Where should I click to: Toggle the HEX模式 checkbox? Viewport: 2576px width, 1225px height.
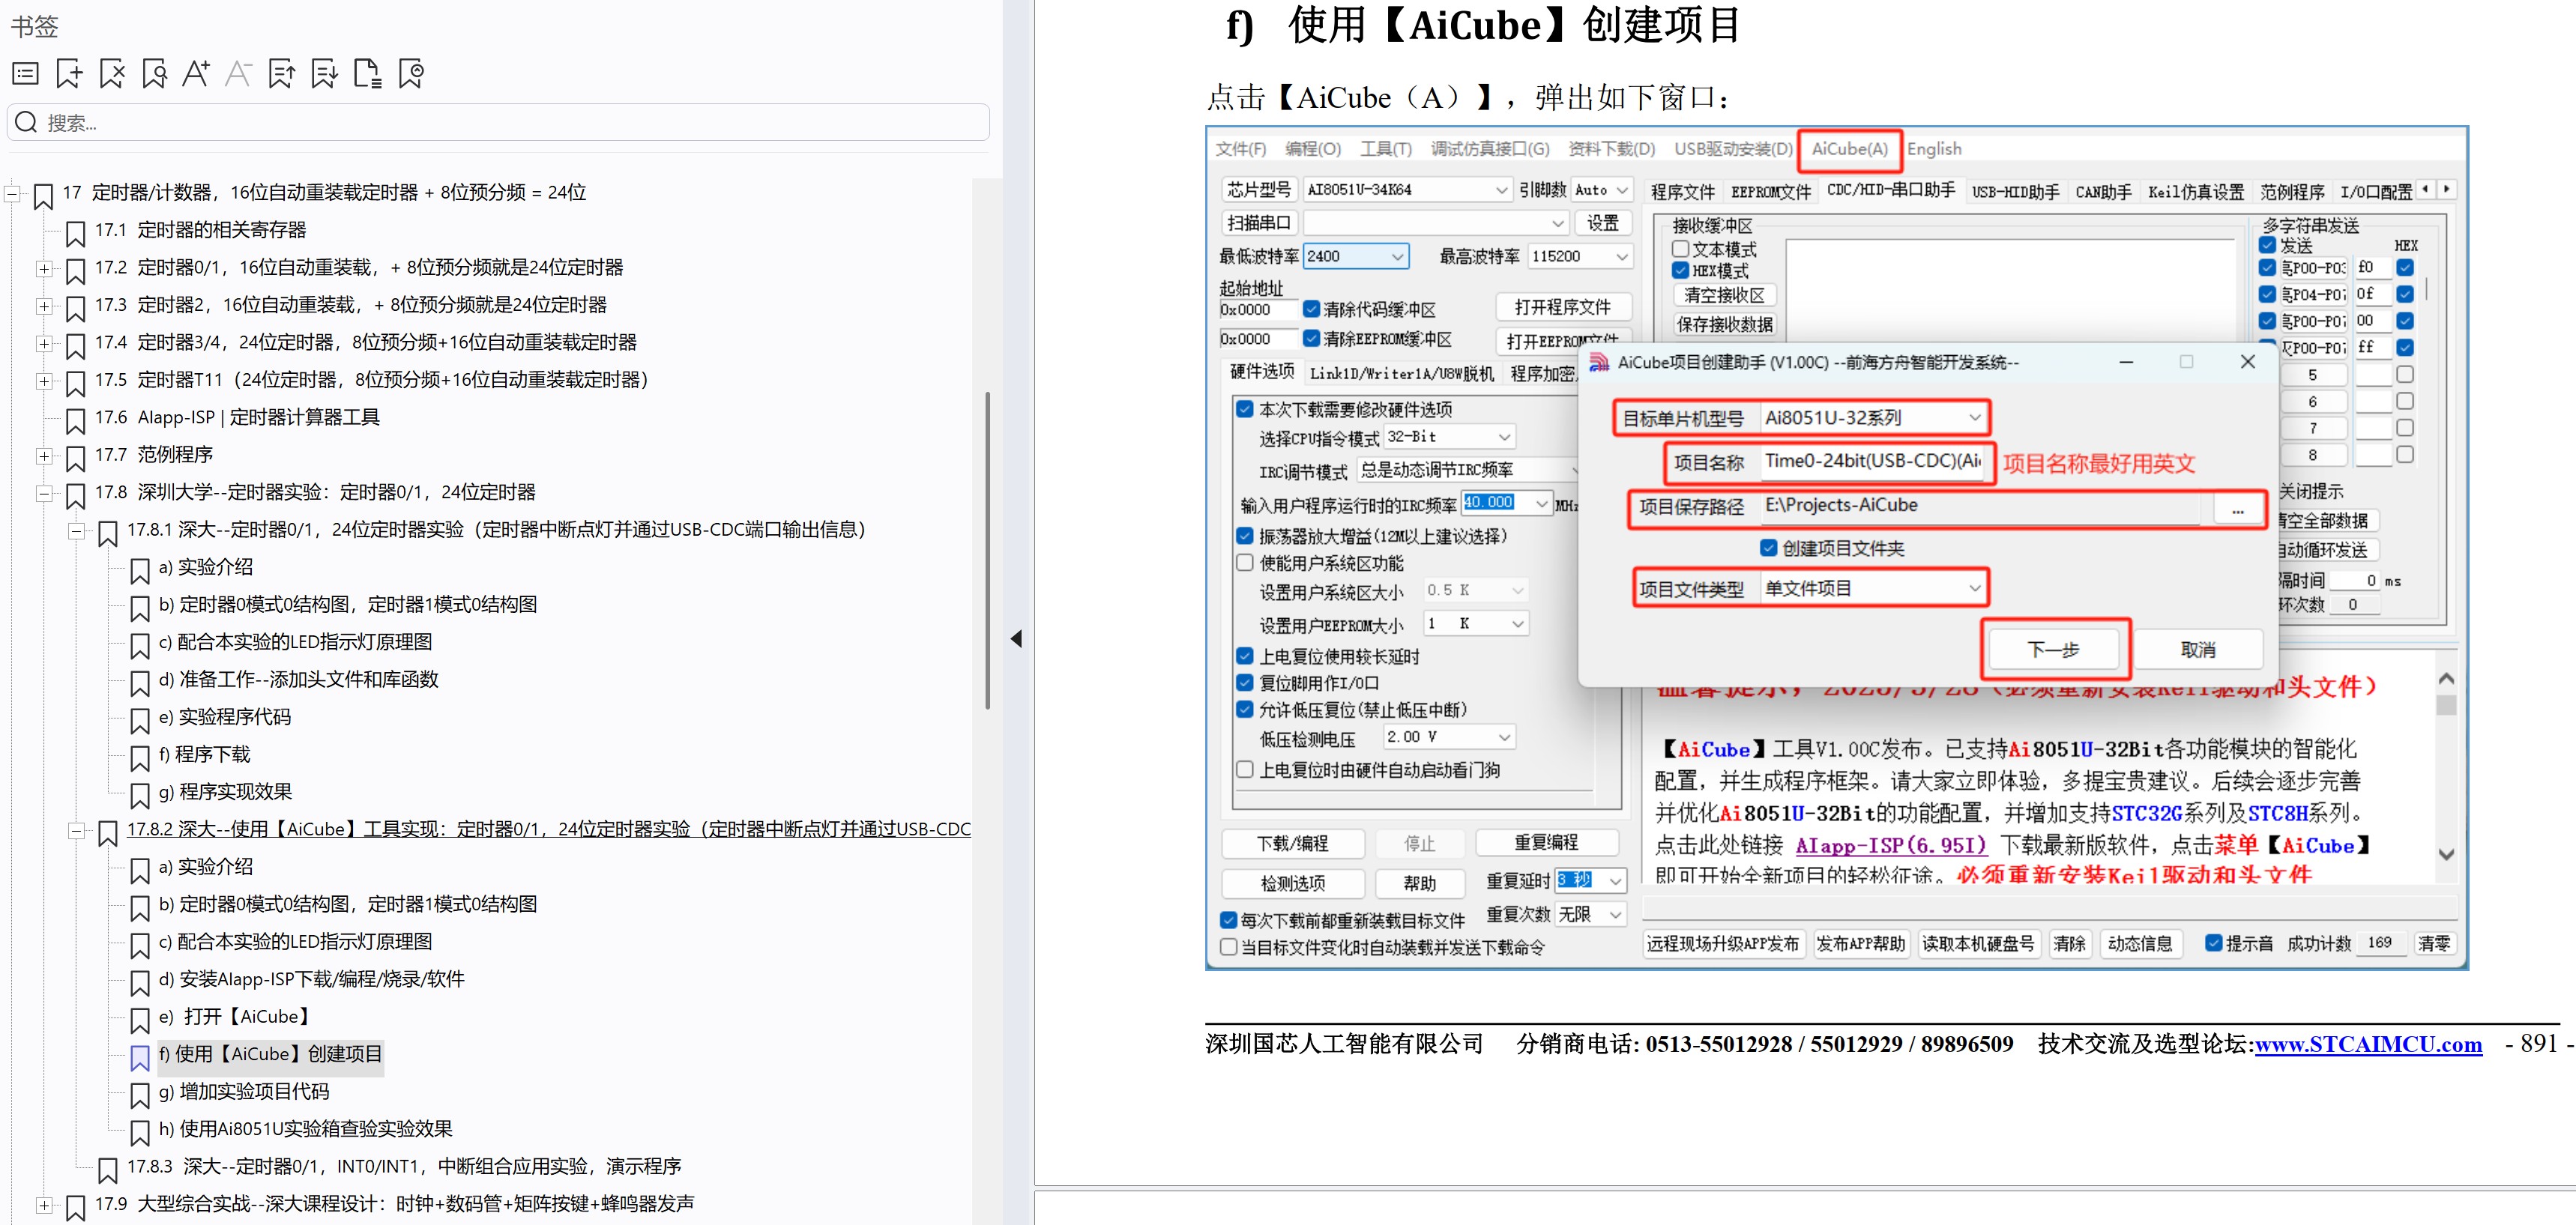pos(1681,270)
